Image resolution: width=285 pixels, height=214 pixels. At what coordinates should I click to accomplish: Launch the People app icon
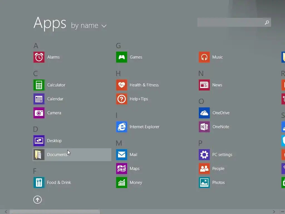click(204, 169)
